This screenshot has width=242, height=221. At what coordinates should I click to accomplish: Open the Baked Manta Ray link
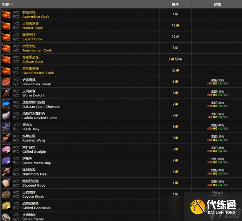[36, 163]
